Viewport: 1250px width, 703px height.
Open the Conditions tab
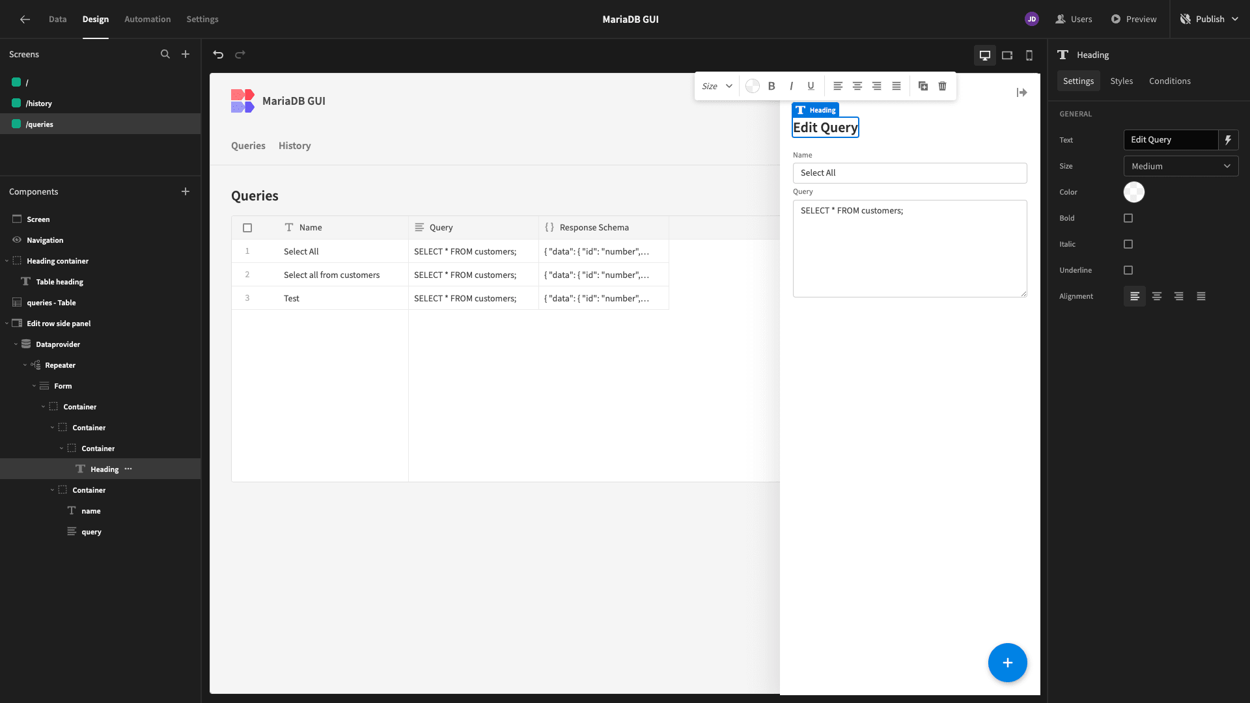[1169, 81]
